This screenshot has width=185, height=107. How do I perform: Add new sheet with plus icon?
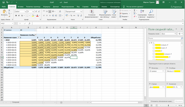click(61, 102)
